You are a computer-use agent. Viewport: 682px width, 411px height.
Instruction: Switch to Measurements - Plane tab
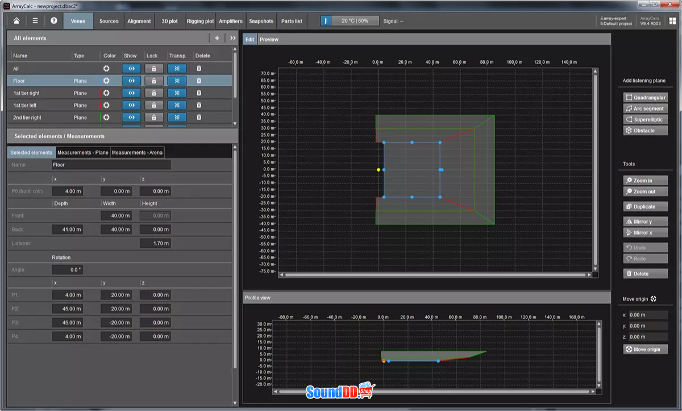[x=83, y=152]
